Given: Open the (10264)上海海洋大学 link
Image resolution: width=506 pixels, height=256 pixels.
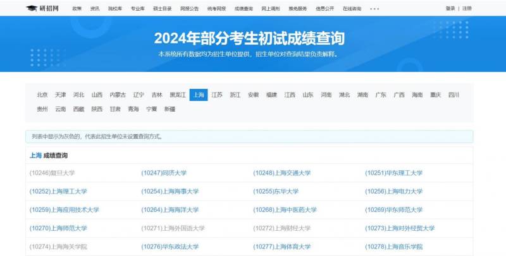Looking at the screenshot, I should pyautogui.click(x=170, y=210).
